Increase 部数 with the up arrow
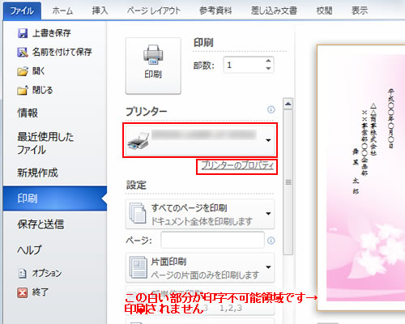This screenshot has height=324, width=405. [268, 61]
